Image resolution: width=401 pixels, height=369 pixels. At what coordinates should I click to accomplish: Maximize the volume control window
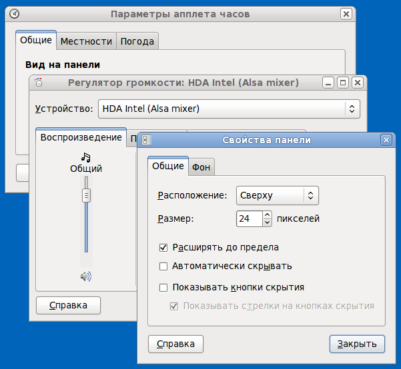(x=343, y=83)
